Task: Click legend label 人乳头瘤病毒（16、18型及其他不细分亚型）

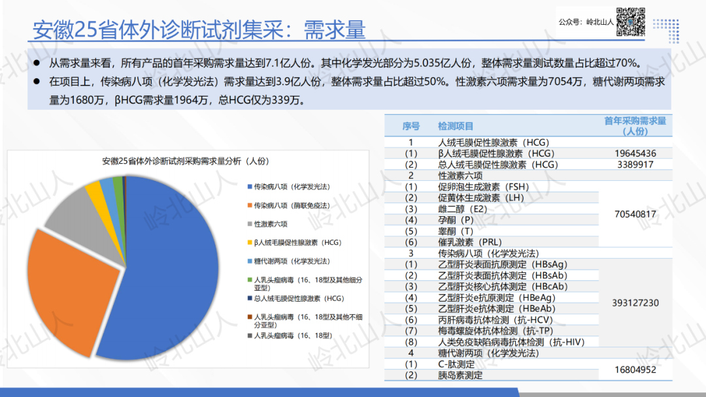Action: [x=308, y=321]
